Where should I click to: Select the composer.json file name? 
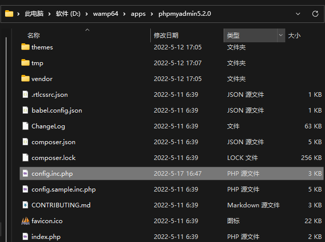(x=53, y=142)
